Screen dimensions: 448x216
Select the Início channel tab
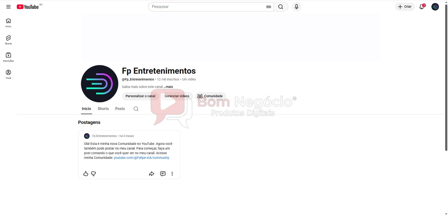[87, 109]
